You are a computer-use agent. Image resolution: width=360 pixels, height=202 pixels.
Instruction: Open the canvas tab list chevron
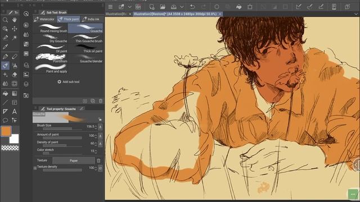coord(356,14)
